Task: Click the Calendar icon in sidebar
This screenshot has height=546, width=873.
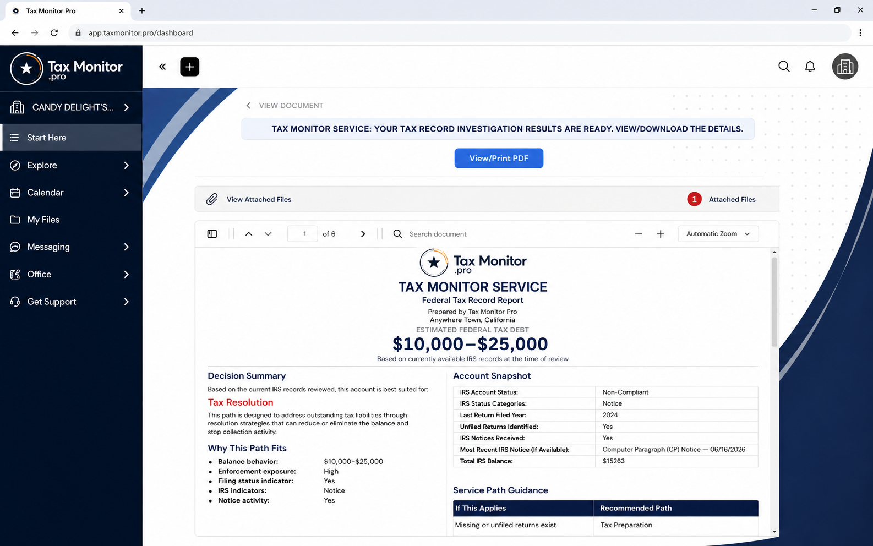Action: click(15, 193)
